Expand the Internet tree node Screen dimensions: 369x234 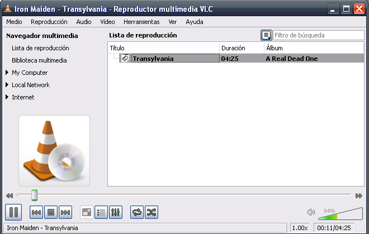point(7,97)
